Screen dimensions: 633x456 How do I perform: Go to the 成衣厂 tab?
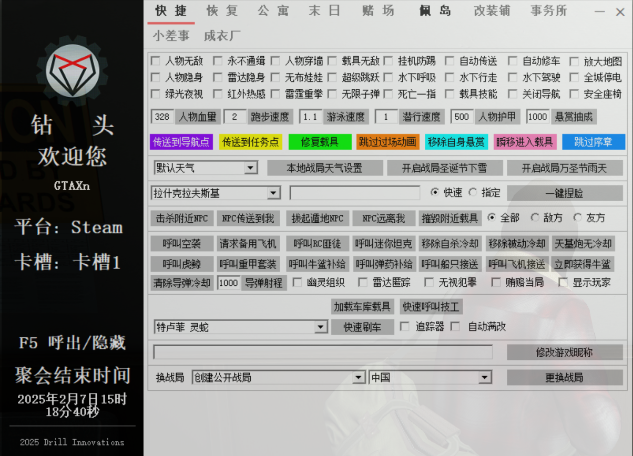point(222,36)
